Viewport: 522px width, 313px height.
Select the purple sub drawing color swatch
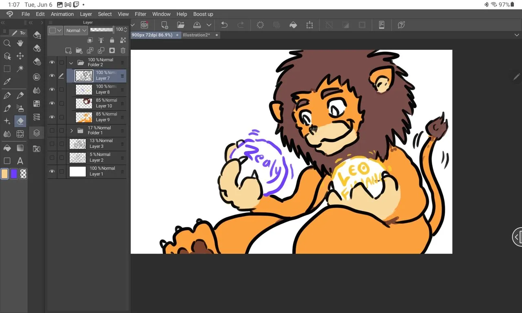pyautogui.click(x=14, y=174)
